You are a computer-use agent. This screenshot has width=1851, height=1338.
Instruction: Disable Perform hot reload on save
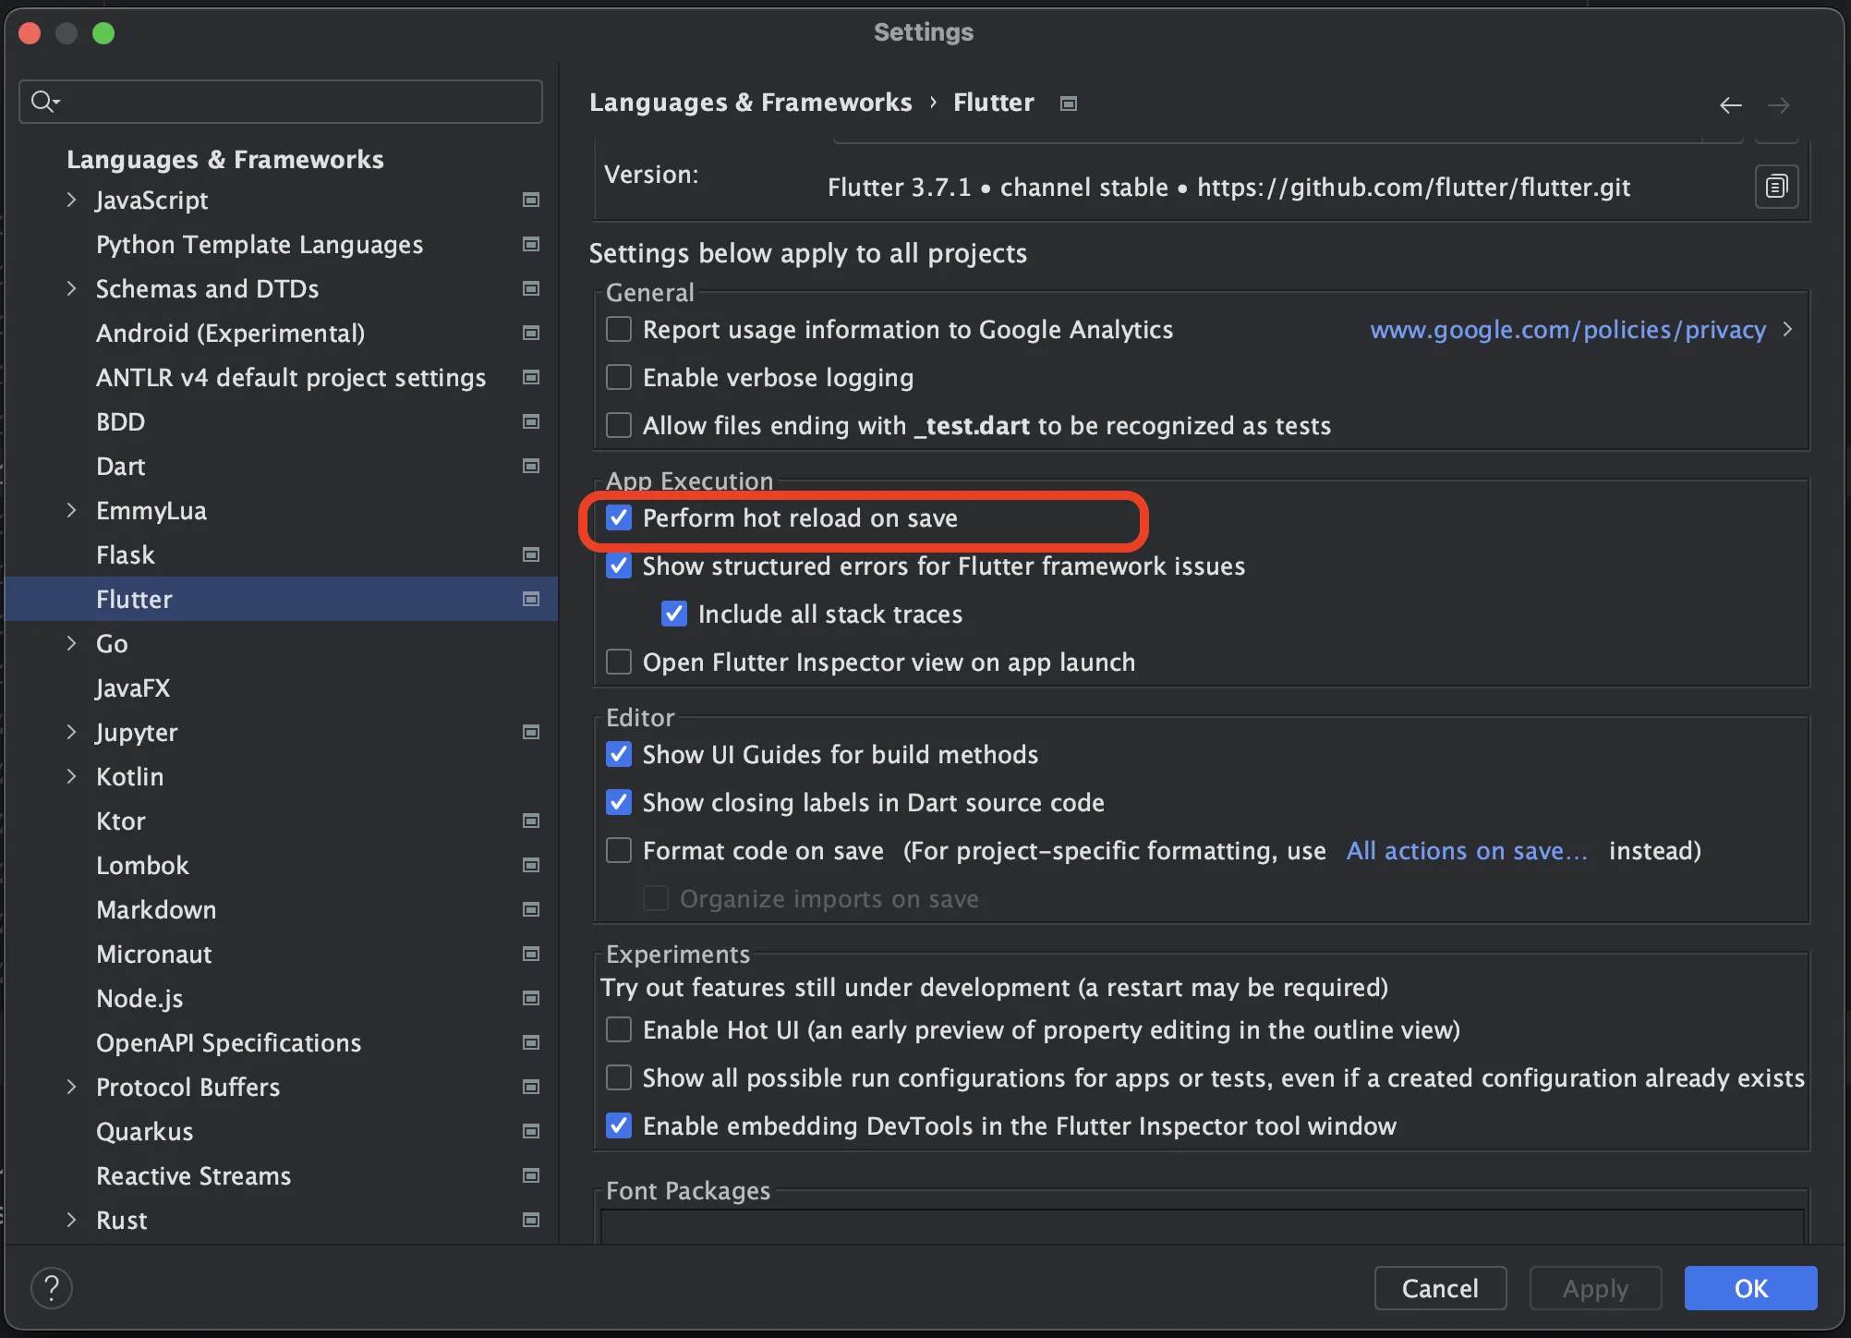click(619, 518)
